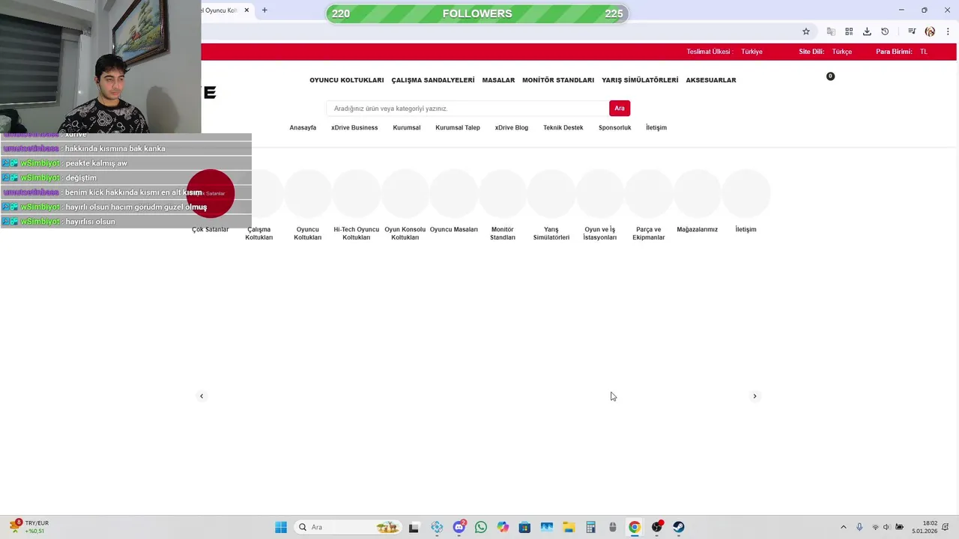
Task: Open the Wi-Fi network tray icon
Action: (875, 527)
